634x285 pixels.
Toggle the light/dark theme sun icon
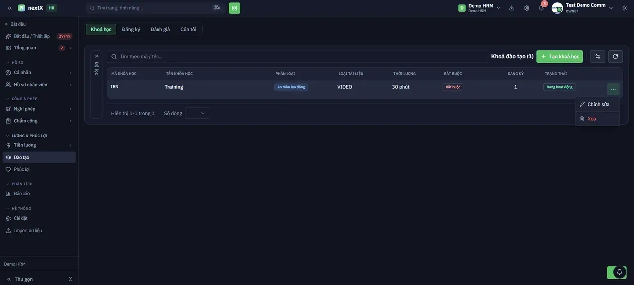[625, 8]
